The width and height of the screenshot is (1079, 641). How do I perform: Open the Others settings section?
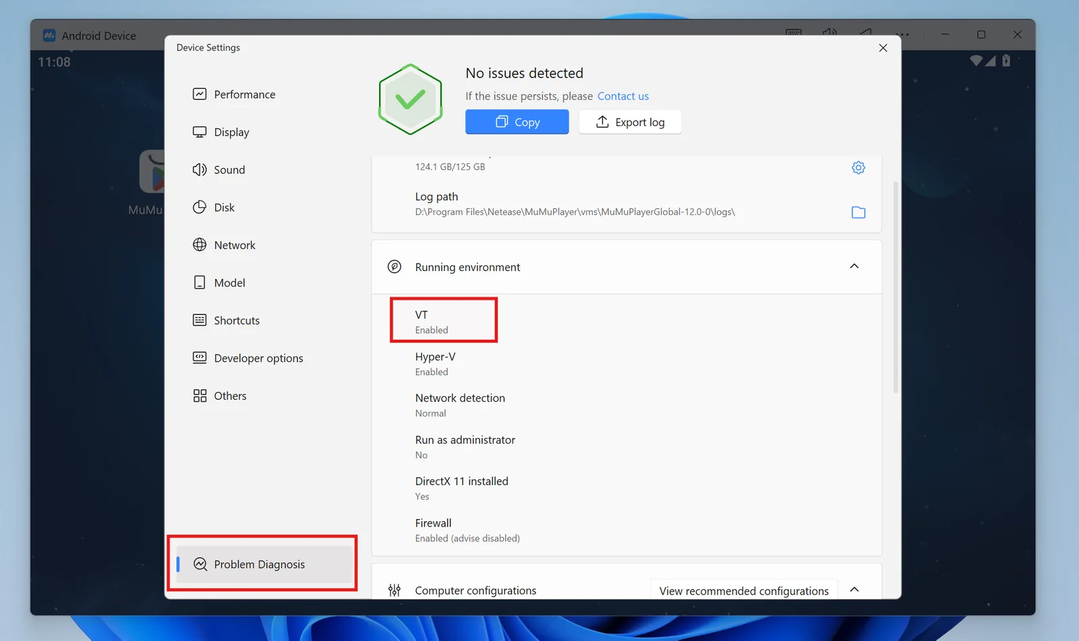[x=220, y=396]
